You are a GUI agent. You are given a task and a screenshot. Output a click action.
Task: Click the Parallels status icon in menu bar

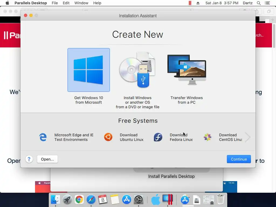coord(190,3)
